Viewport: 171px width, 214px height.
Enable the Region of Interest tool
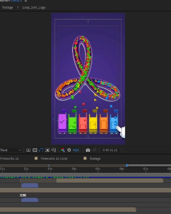47,150
